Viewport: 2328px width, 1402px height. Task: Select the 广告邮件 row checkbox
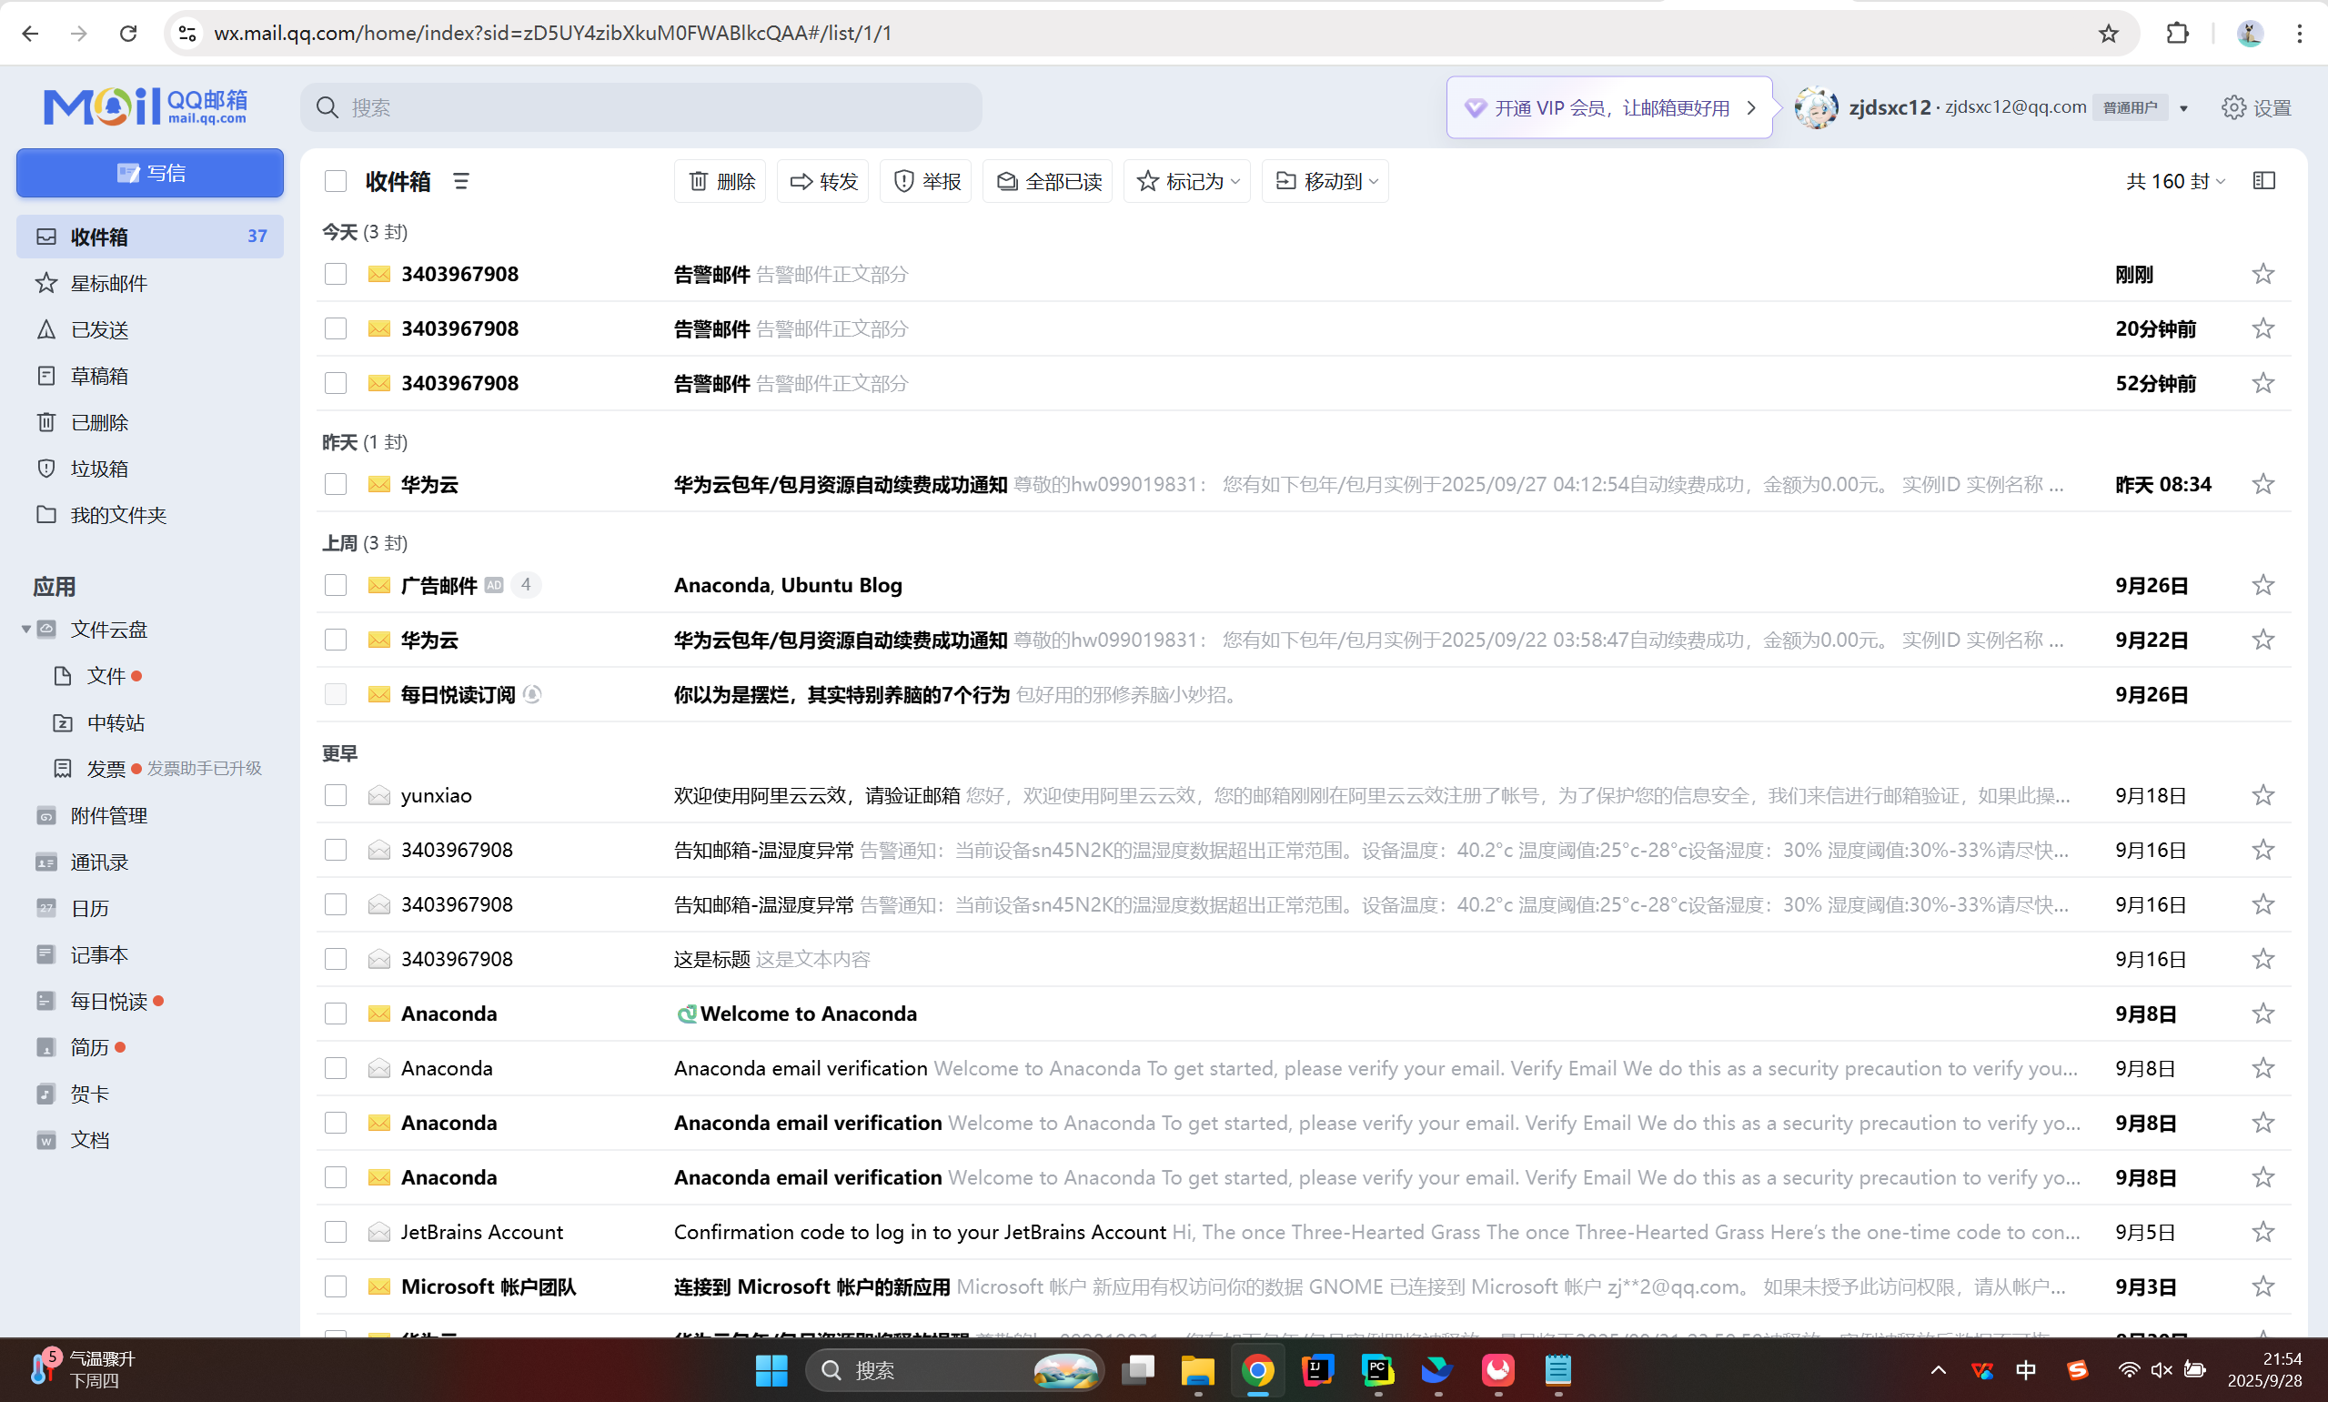tap(336, 585)
